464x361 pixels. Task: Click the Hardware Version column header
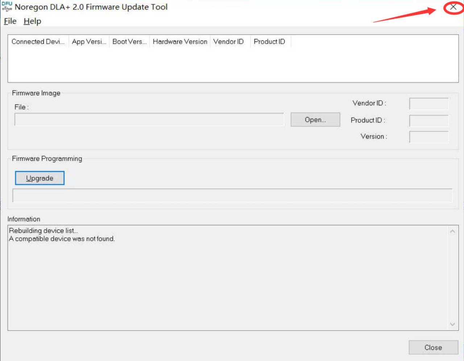pyautogui.click(x=180, y=42)
